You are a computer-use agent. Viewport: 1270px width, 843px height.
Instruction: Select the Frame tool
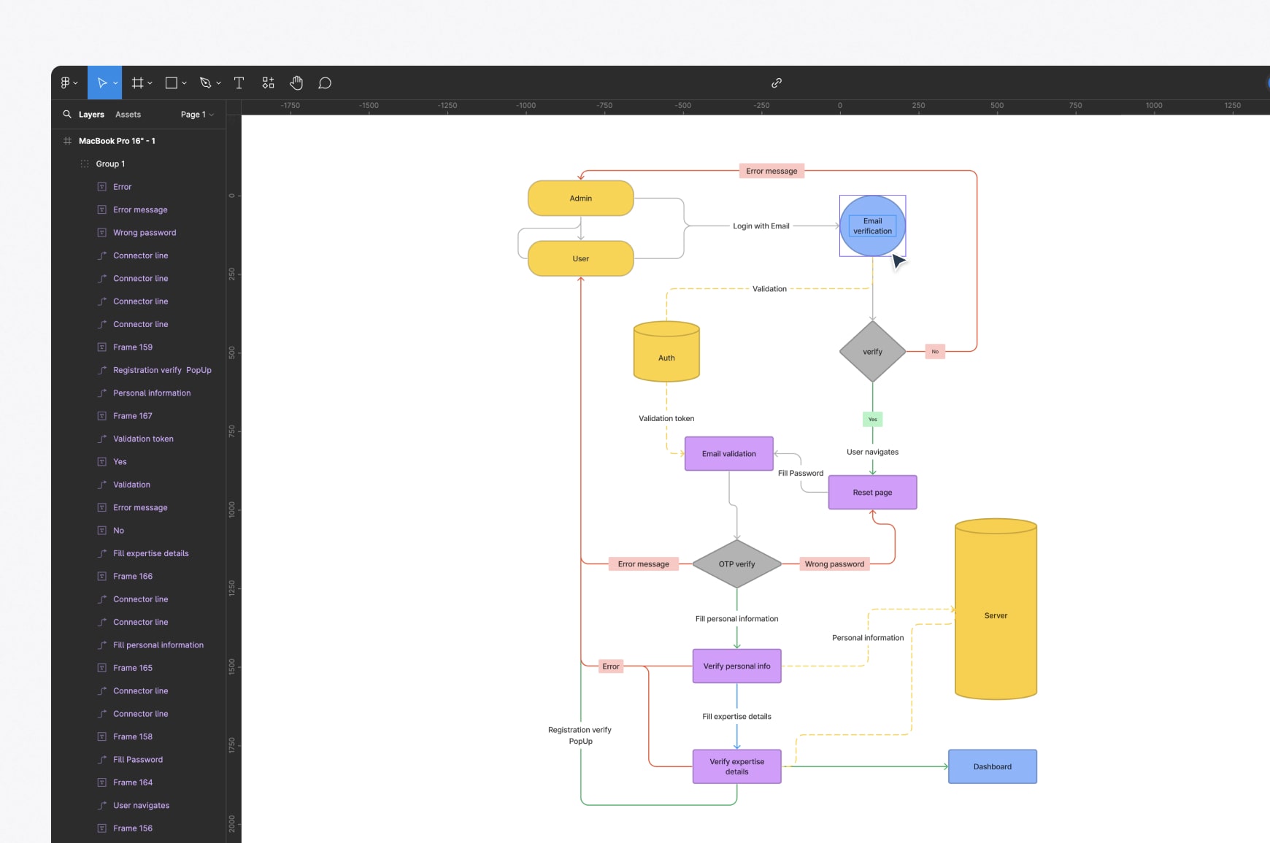(x=137, y=83)
